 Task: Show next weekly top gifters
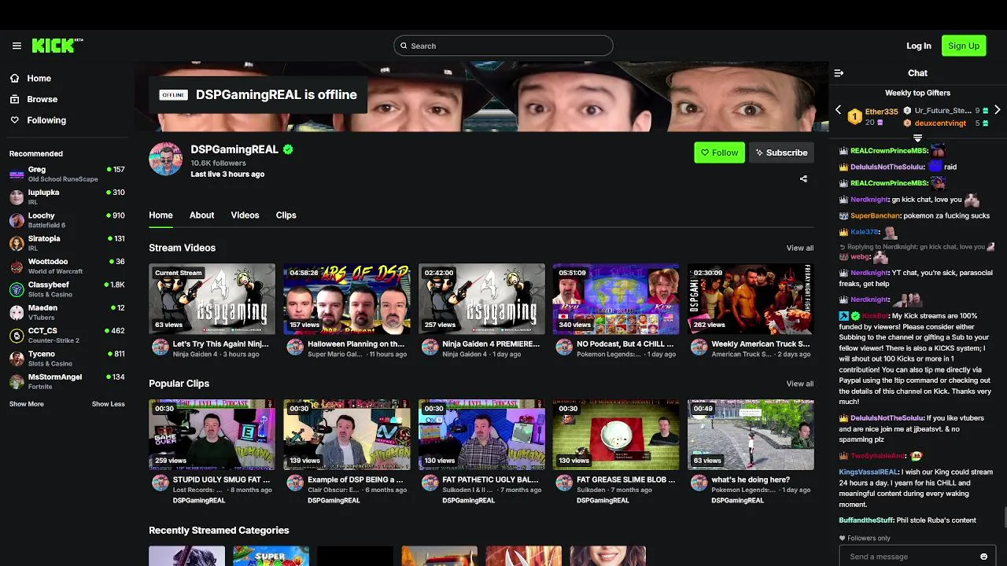coord(998,110)
